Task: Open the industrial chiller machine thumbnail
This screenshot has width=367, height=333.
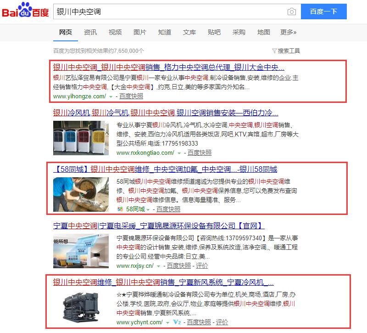Action: 81,307
